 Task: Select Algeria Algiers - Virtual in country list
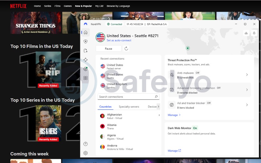[128, 137]
